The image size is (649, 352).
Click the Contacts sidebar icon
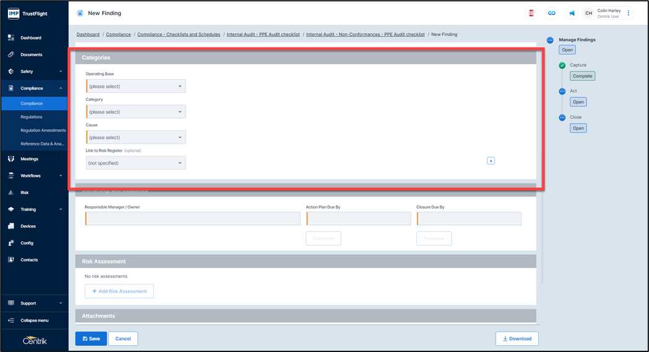[x=11, y=260]
